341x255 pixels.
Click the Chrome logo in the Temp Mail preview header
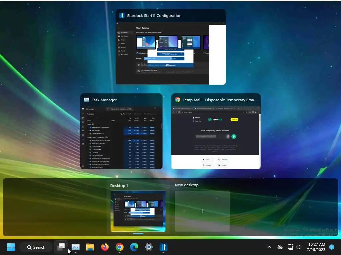[177, 100]
